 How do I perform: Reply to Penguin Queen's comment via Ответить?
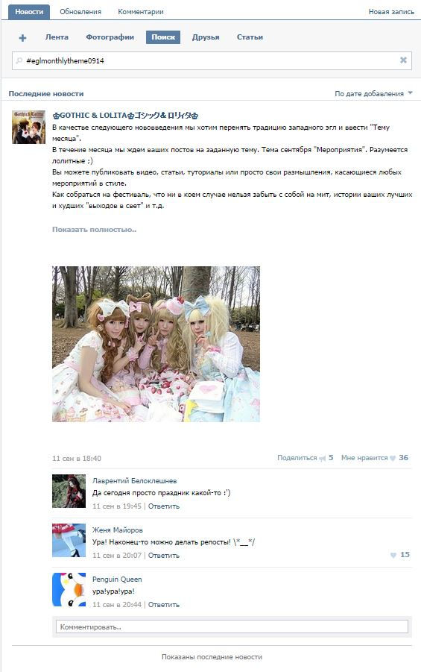click(164, 605)
